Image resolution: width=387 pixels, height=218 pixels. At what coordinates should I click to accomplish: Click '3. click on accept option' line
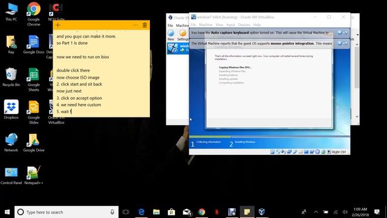coord(79,98)
